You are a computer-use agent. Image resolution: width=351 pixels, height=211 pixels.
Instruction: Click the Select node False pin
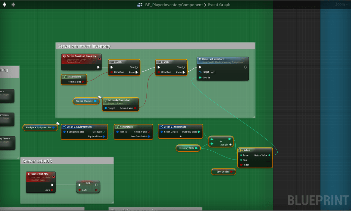[241, 155]
